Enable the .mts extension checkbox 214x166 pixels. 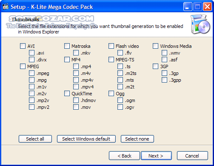coord(120,80)
